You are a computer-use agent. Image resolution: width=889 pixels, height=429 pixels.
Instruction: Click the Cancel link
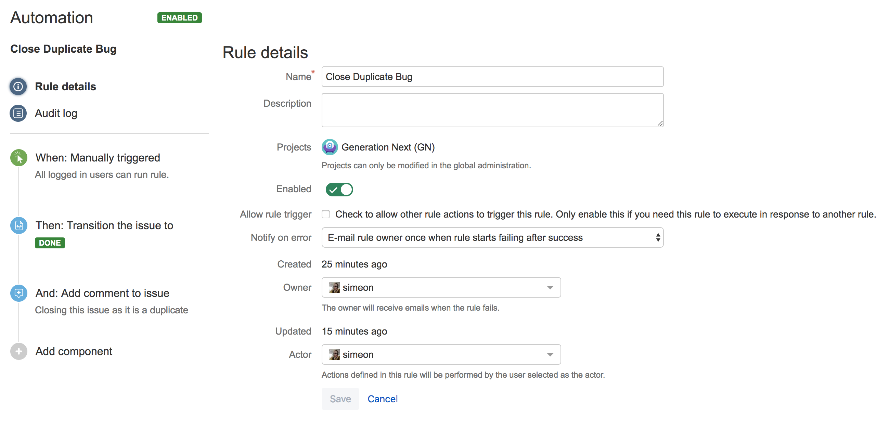pos(382,399)
